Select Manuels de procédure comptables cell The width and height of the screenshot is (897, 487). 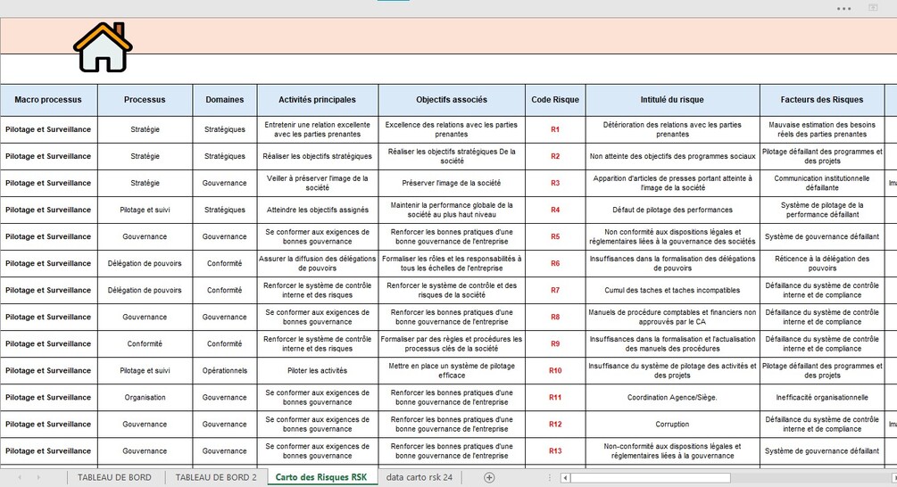pyautogui.click(x=673, y=317)
